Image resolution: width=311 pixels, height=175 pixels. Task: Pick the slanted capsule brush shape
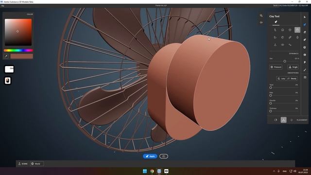pos(290,37)
